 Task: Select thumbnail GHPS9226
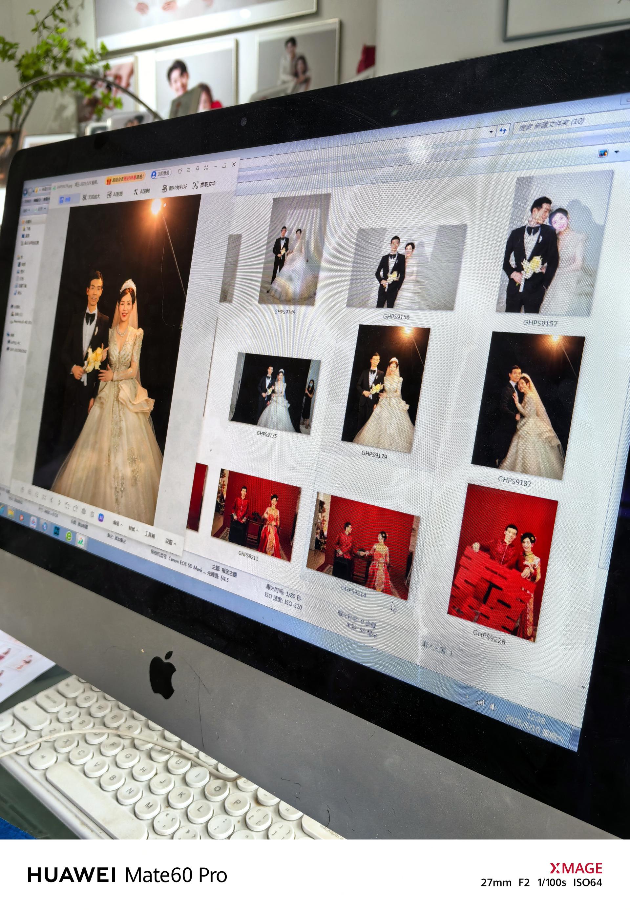point(502,563)
